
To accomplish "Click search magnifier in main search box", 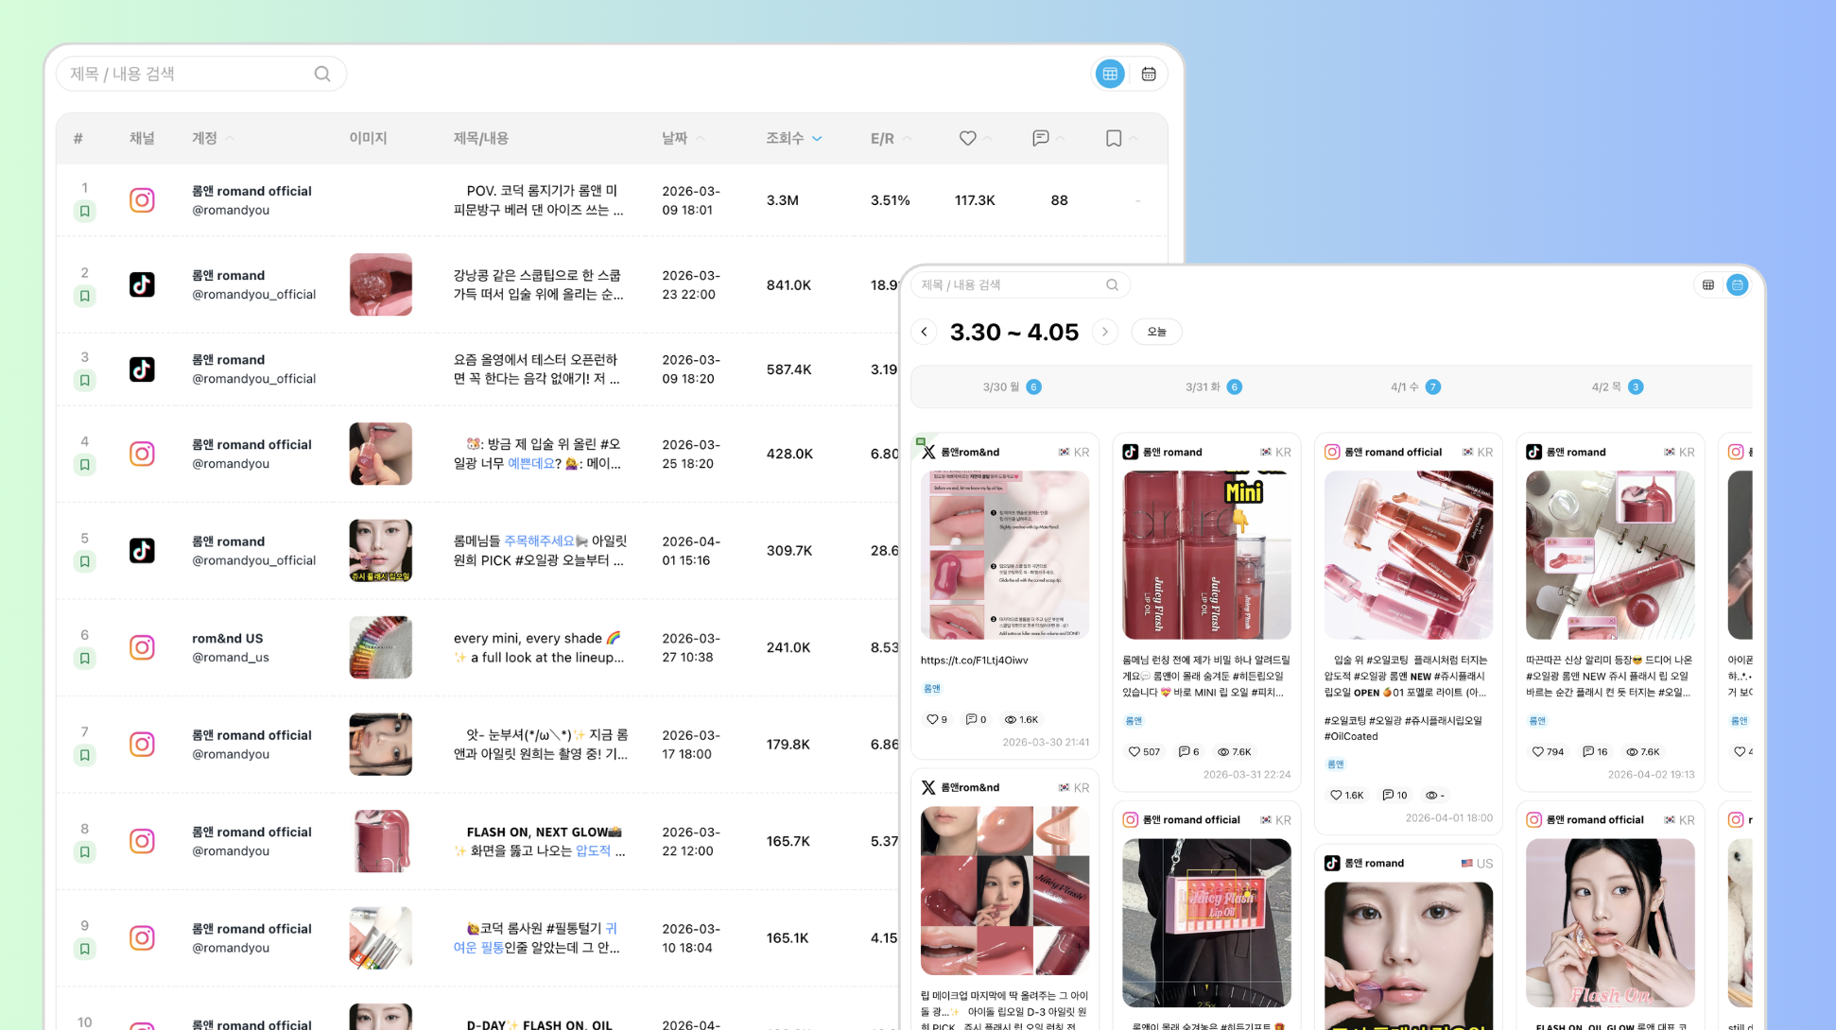I will [x=322, y=74].
